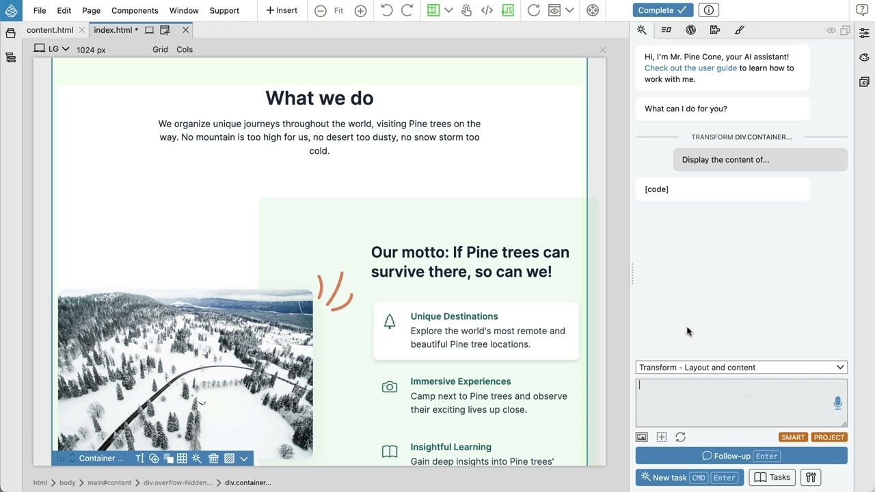The width and height of the screenshot is (875, 492).
Task: Toggle JavaScript with the green JS icon
Action: (507, 10)
